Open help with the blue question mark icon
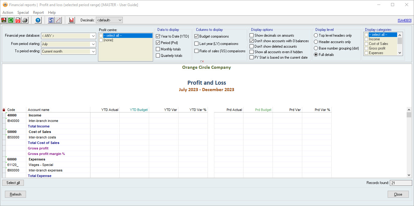414x206 pixels. [x=38, y=20]
